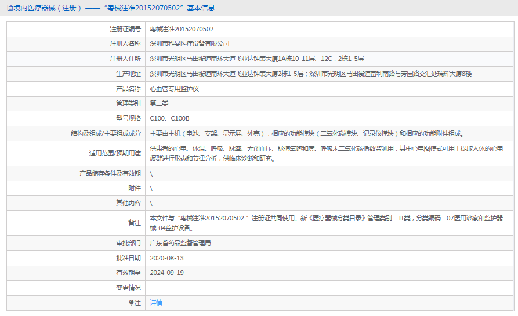
Task: Click the 注册人名称 row label
Action: coord(125,43)
